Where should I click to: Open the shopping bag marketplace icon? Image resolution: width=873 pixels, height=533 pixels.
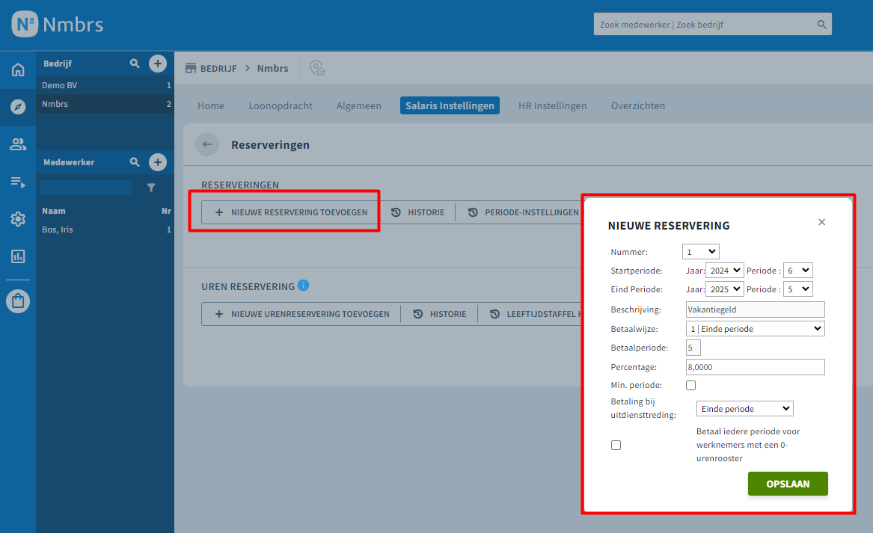tap(18, 301)
